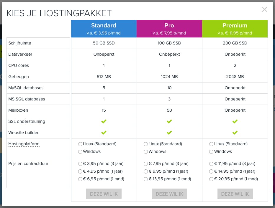Select Linux (Standaard) for Standard package

click(x=80, y=144)
